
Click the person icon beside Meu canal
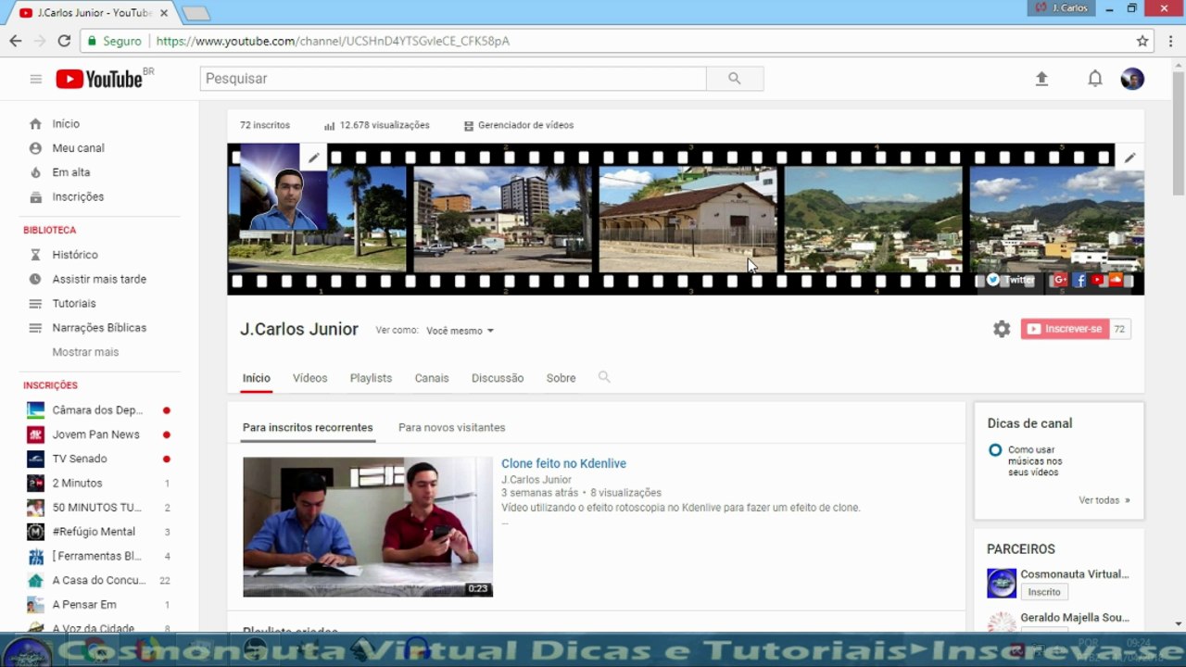[35, 148]
